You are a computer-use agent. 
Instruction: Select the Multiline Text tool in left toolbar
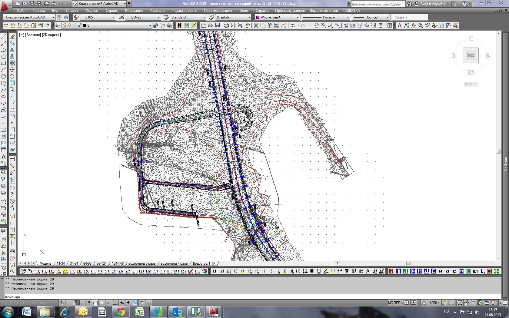pyautogui.click(x=4, y=157)
